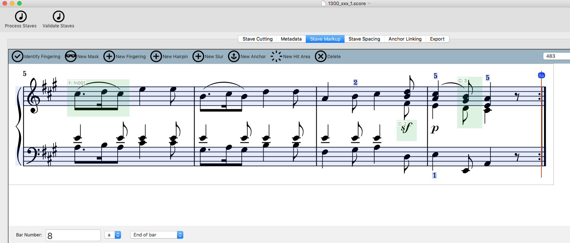
Task: Add a New Anchor
Action: (x=234, y=57)
